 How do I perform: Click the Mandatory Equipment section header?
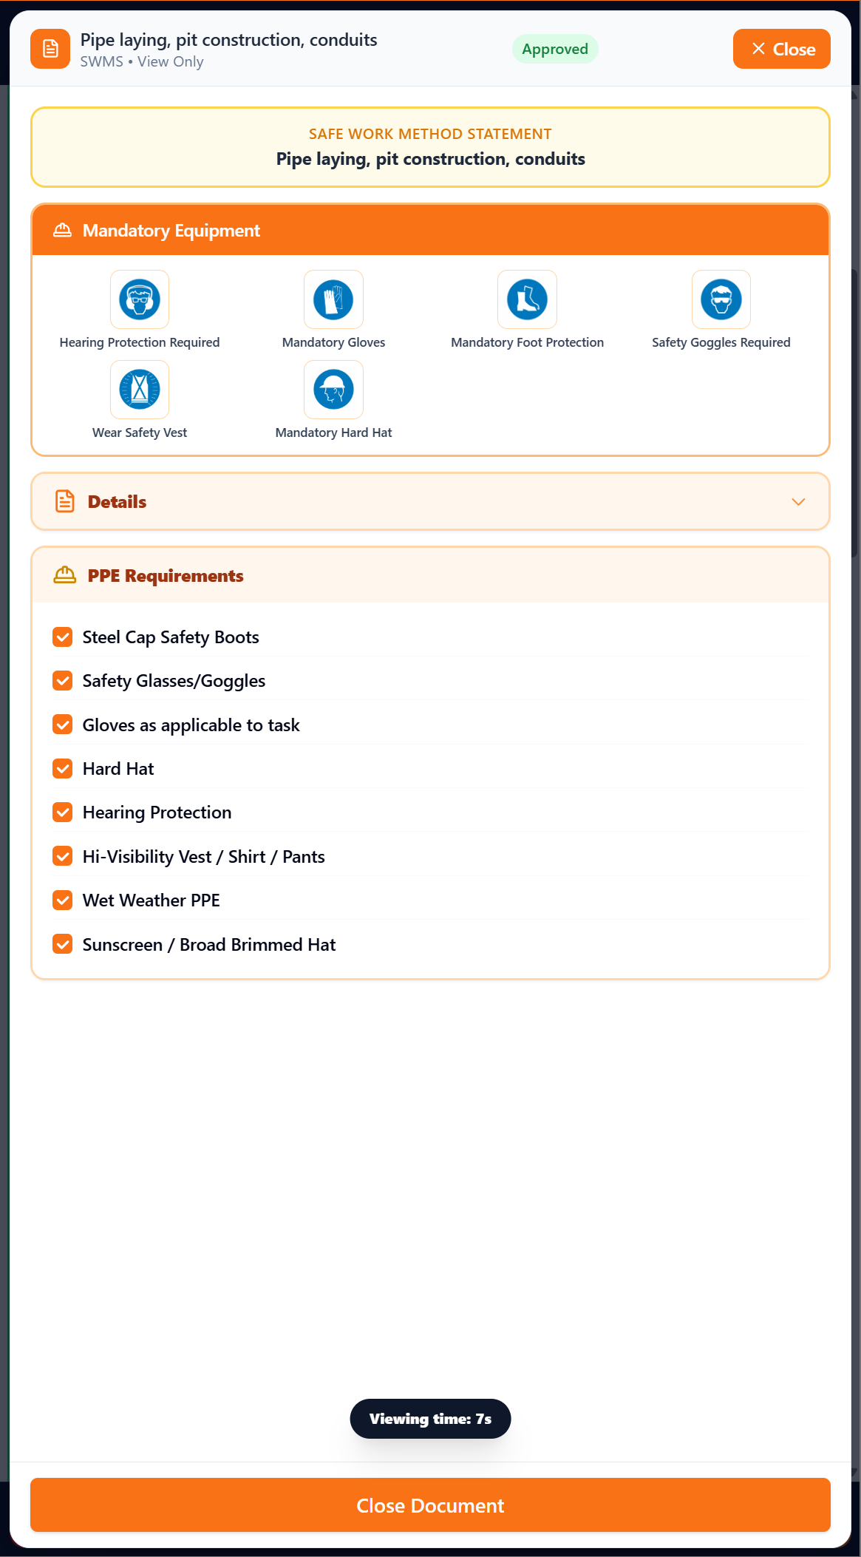click(430, 231)
